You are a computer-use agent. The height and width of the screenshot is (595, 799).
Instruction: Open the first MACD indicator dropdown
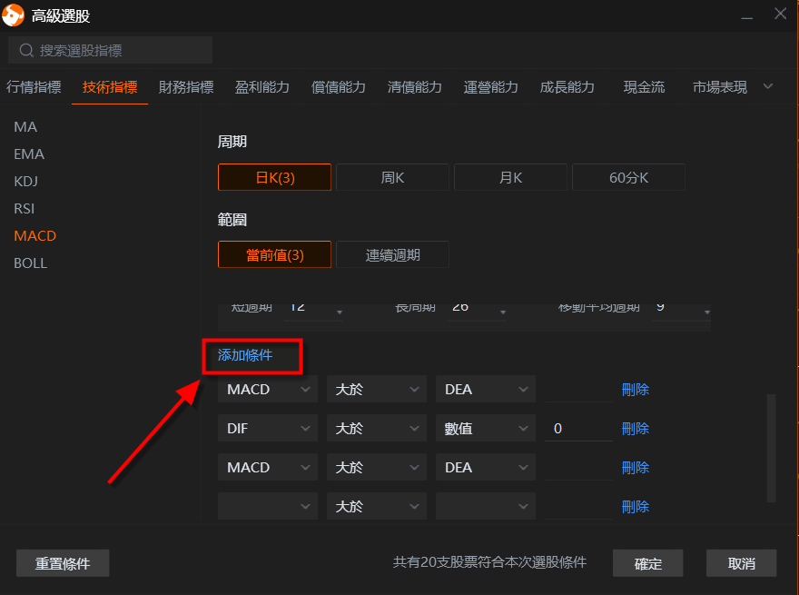point(268,390)
